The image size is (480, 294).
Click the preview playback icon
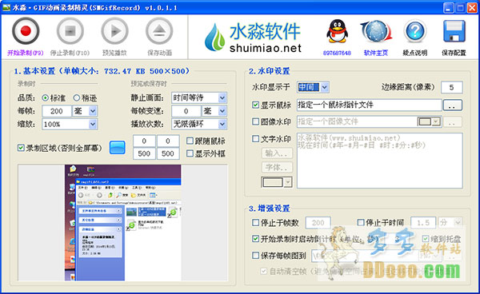[x=114, y=31]
